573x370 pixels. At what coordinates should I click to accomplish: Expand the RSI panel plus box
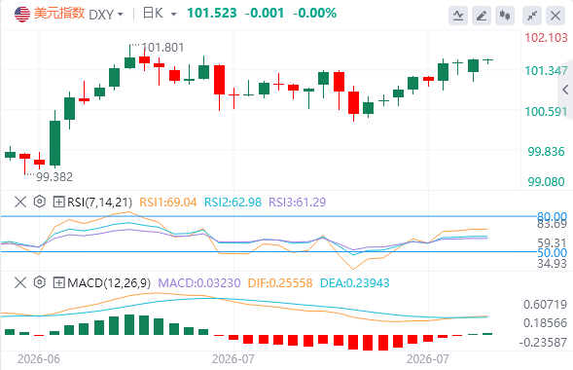tap(58, 202)
